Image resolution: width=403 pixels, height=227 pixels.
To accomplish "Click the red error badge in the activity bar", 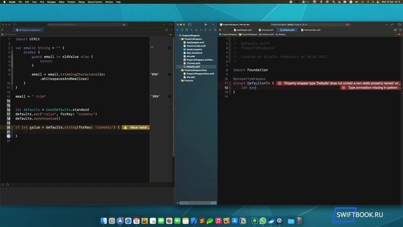I will point(347,25).
